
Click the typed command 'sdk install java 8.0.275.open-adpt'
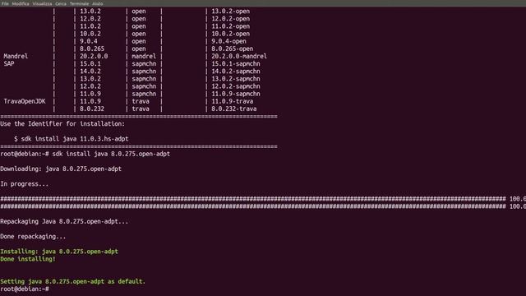click(111, 154)
